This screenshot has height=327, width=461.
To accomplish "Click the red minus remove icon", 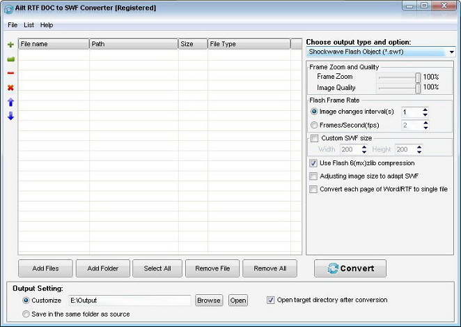I will (x=10, y=73).
